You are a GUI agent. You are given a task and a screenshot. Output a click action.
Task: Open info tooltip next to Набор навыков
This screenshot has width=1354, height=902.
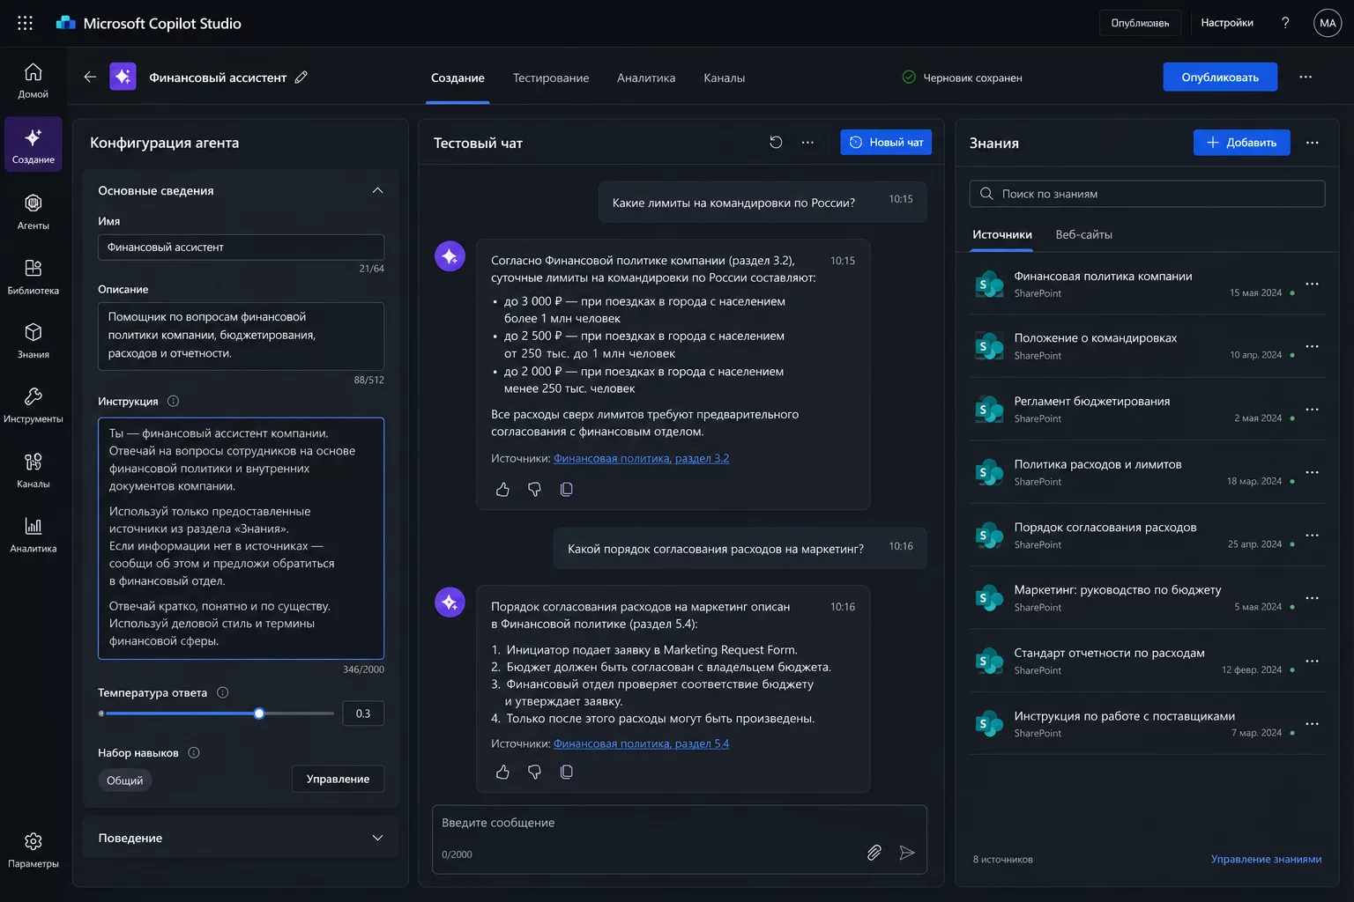pyautogui.click(x=194, y=752)
